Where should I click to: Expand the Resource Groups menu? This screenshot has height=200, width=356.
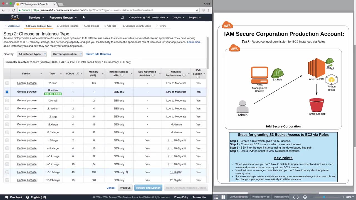pos(63,17)
